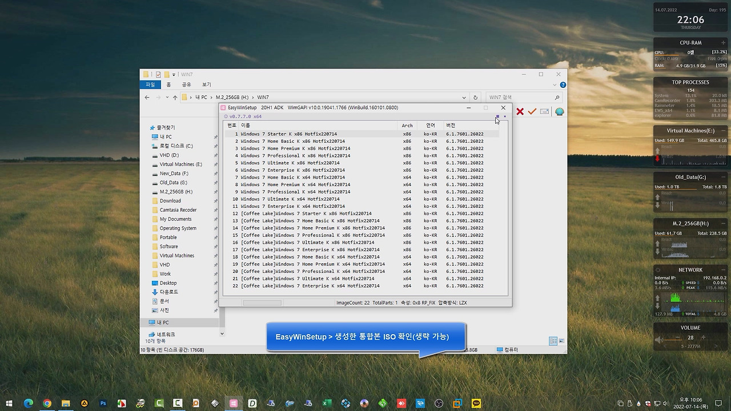Collapse the Virtual Machines(E:) widget
This screenshot has width=731, height=411.
(x=724, y=131)
